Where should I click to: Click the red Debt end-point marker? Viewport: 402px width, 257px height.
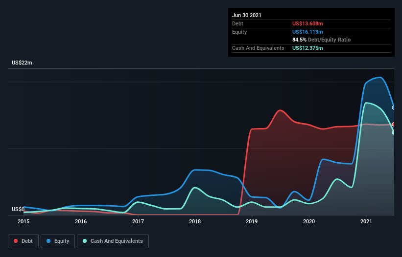tap(394, 124)
